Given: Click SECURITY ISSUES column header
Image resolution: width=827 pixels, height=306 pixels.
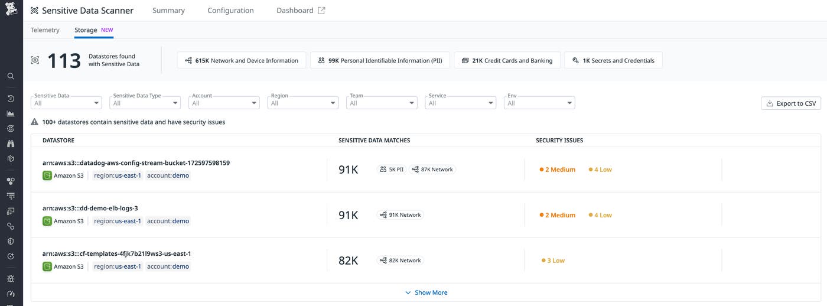Looking at the screenshot, I should click(559, 141).
